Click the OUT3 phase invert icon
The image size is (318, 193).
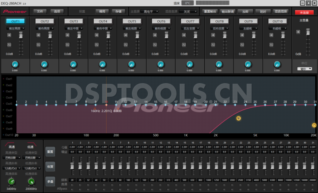point(68,44)
